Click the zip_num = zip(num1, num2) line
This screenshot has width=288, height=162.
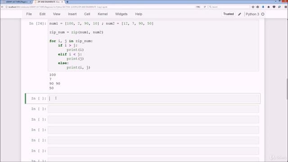tap(76, 32)
